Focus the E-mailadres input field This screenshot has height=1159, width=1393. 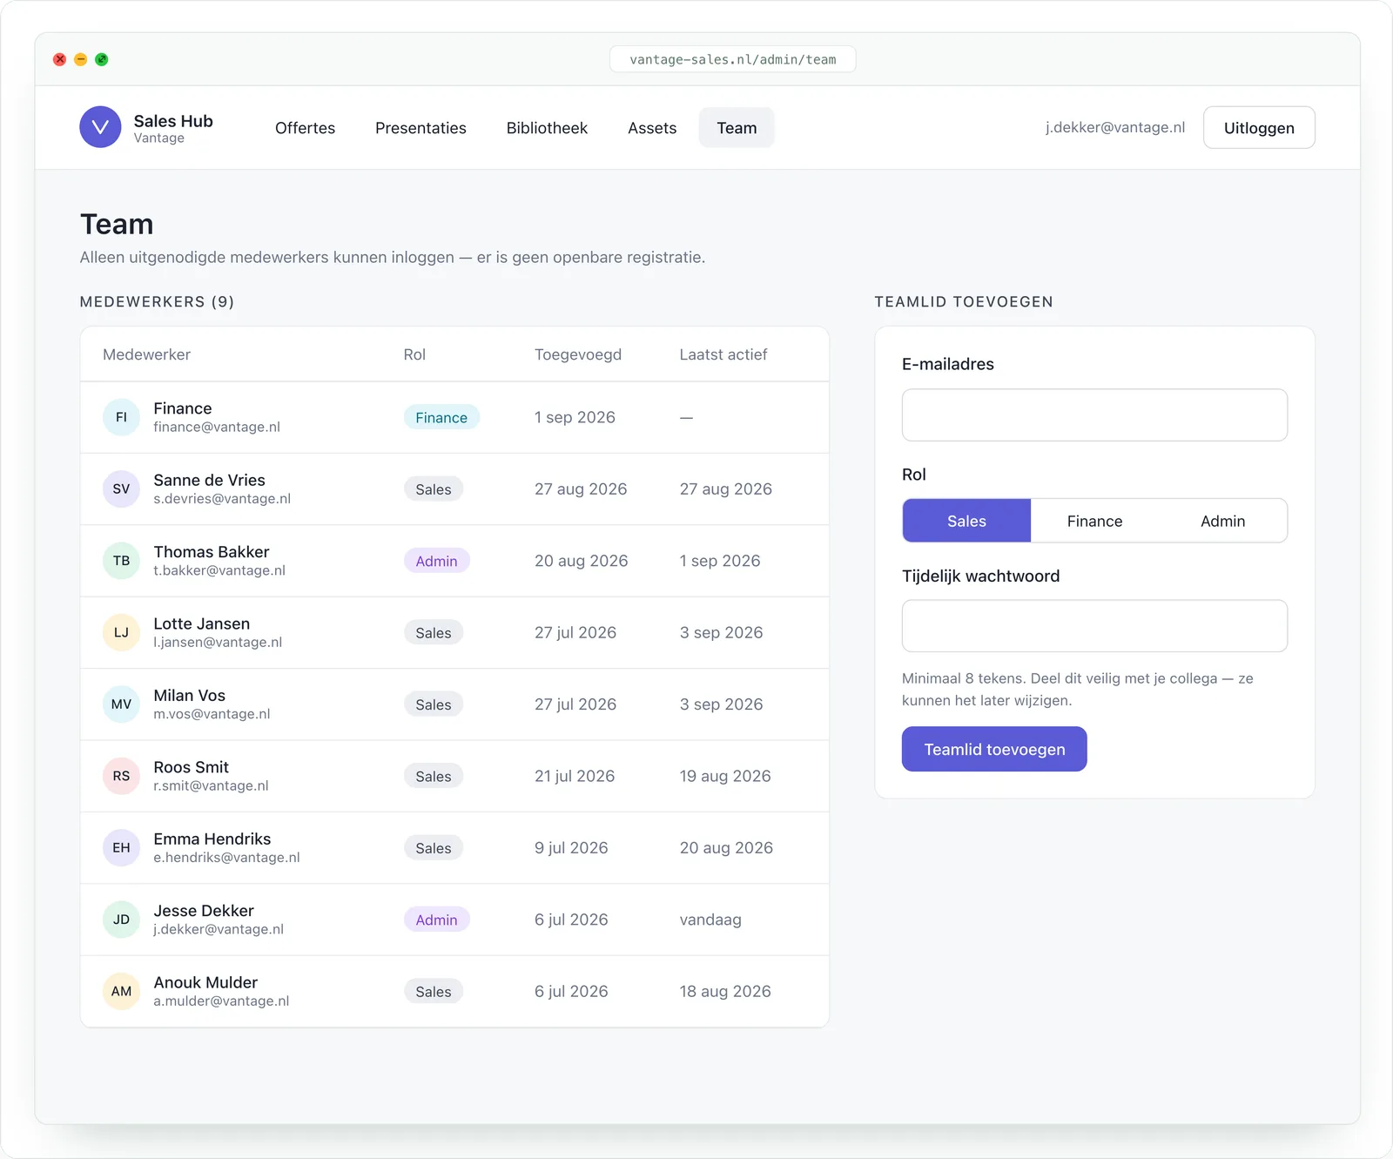tap(1094, 415)
